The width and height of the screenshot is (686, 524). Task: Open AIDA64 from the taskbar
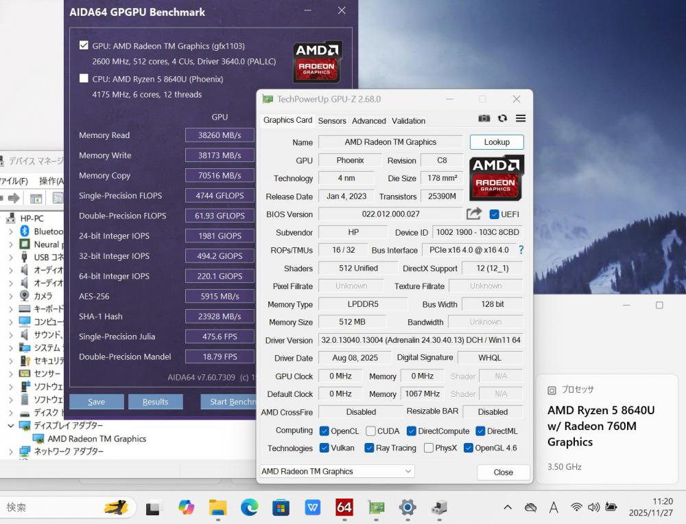(x=344, y=508)
